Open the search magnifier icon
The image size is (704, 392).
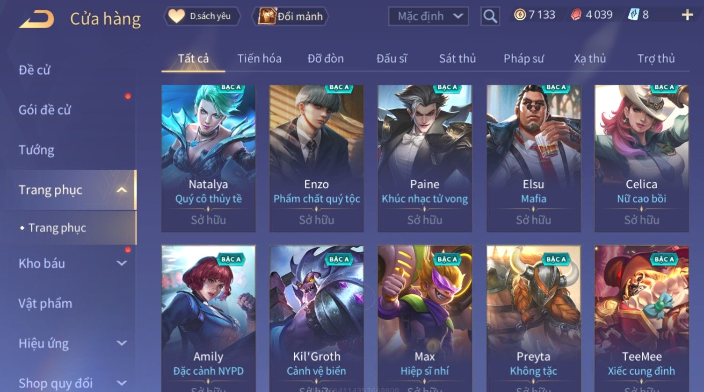point(490,16)
